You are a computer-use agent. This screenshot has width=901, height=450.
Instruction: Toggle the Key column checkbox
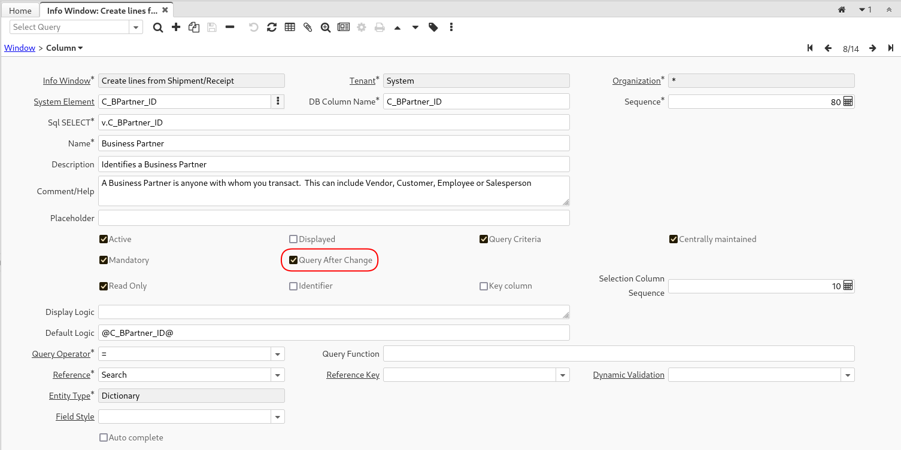[x=484, y=286]
